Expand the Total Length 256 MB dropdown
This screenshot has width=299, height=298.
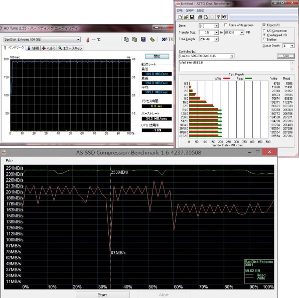click(x=209, y=39)
